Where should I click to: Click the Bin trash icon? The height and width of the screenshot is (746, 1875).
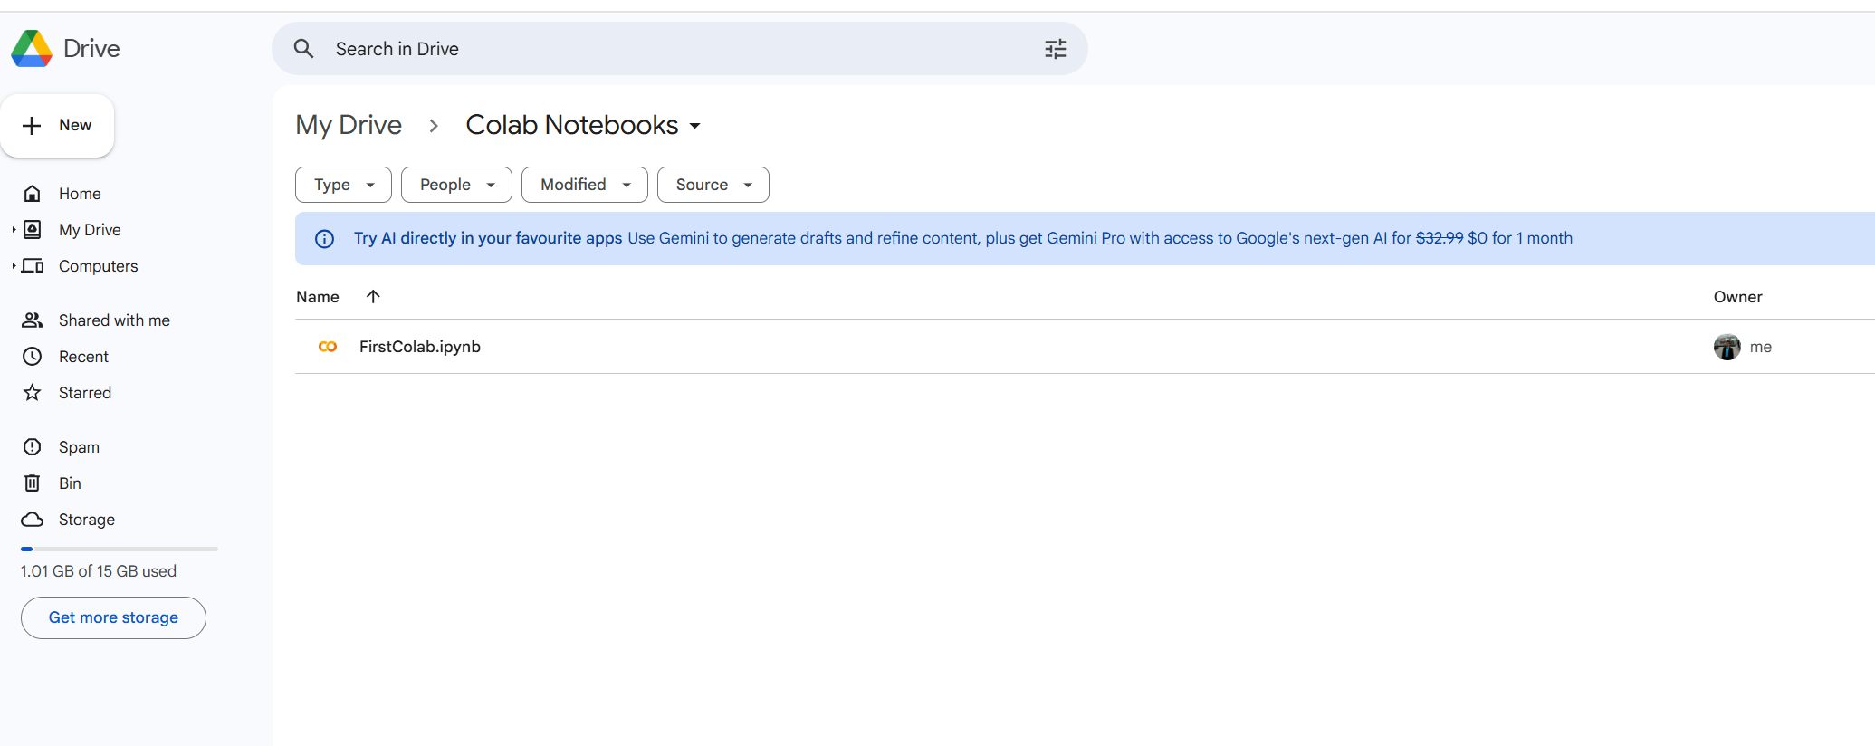point(33,483)
